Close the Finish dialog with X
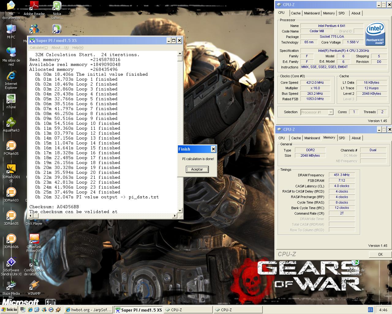 [213, 149]
